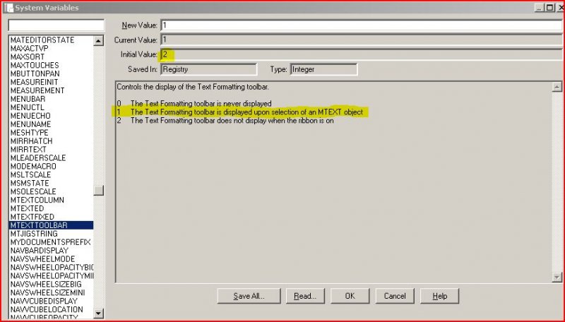The image size is (565, 322).
Task: Click the Save All... button
Action: (x=249, y=296)
